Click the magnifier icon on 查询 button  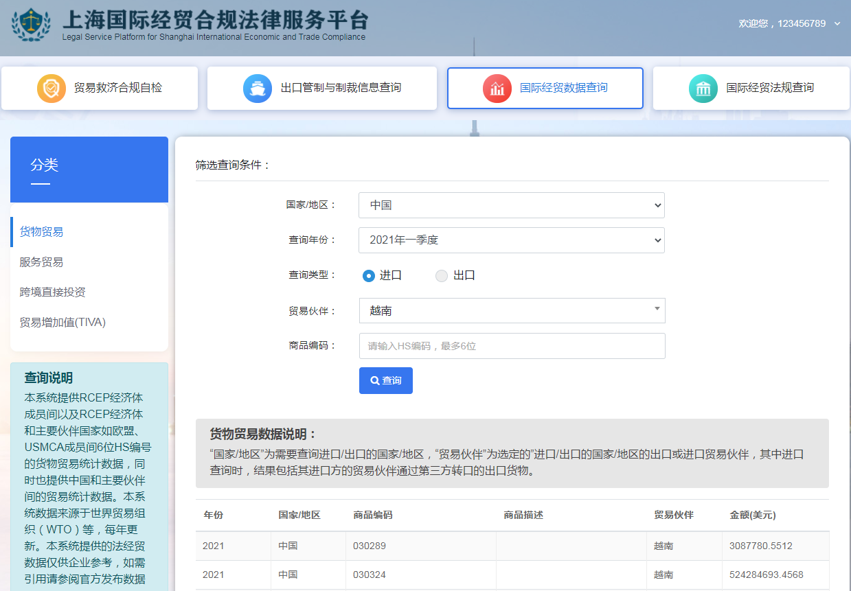[x=375, y=381]
